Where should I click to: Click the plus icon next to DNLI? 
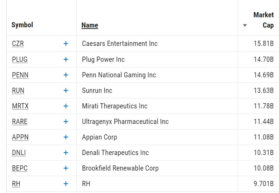tap(66, 153)
